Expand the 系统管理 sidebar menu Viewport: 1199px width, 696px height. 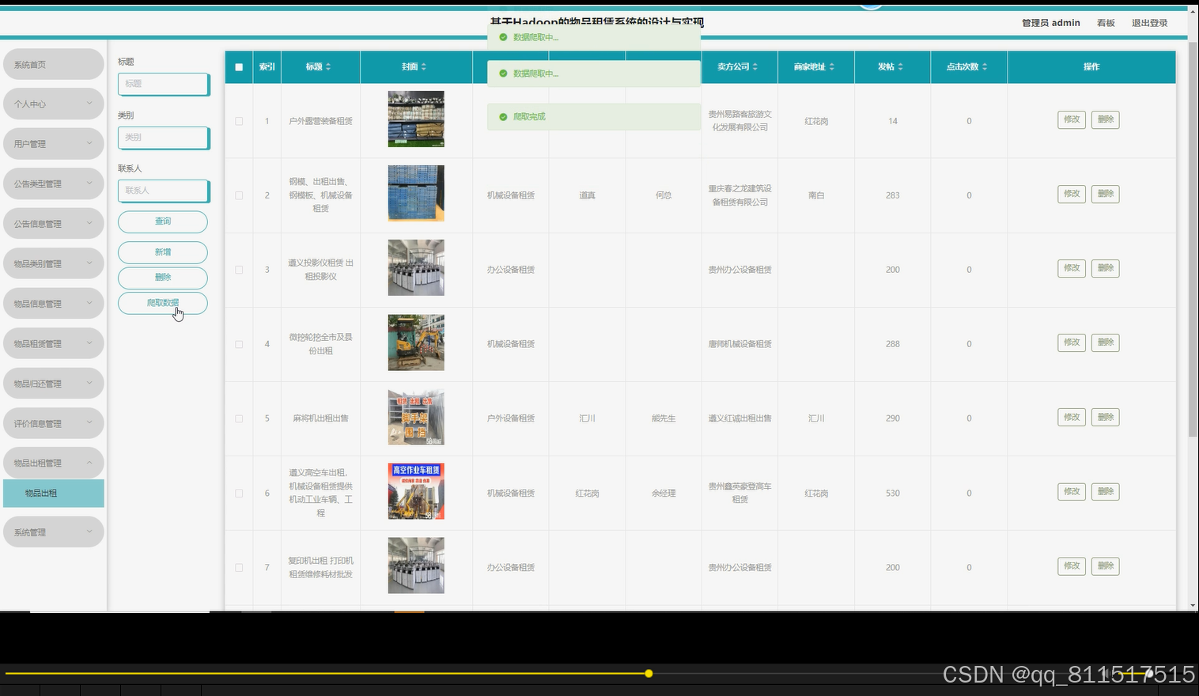click(54, 532)
